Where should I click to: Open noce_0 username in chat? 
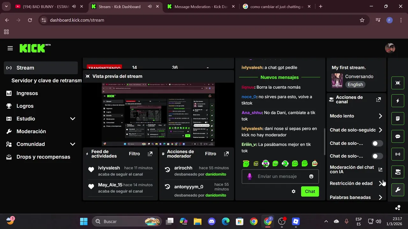249,97
